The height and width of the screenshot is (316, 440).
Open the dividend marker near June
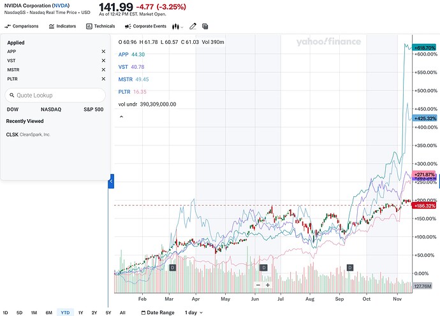(263, 268)
